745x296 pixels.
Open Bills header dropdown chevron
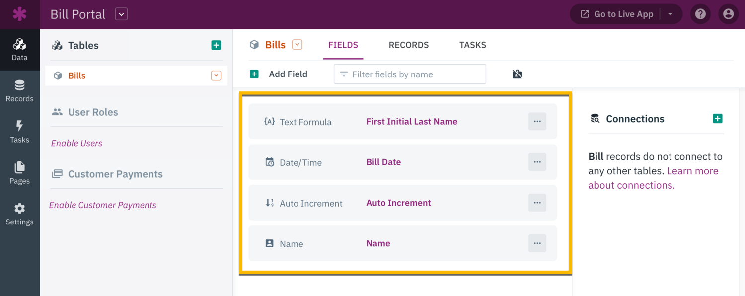[x=297, y=45]
